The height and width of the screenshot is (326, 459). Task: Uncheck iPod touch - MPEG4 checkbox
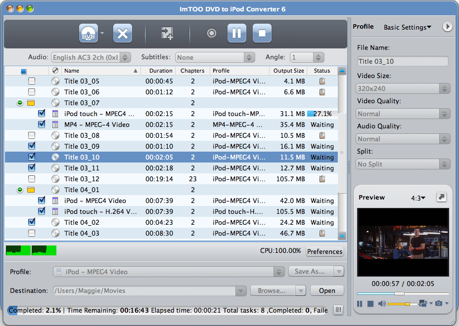(x=42, y=114)
